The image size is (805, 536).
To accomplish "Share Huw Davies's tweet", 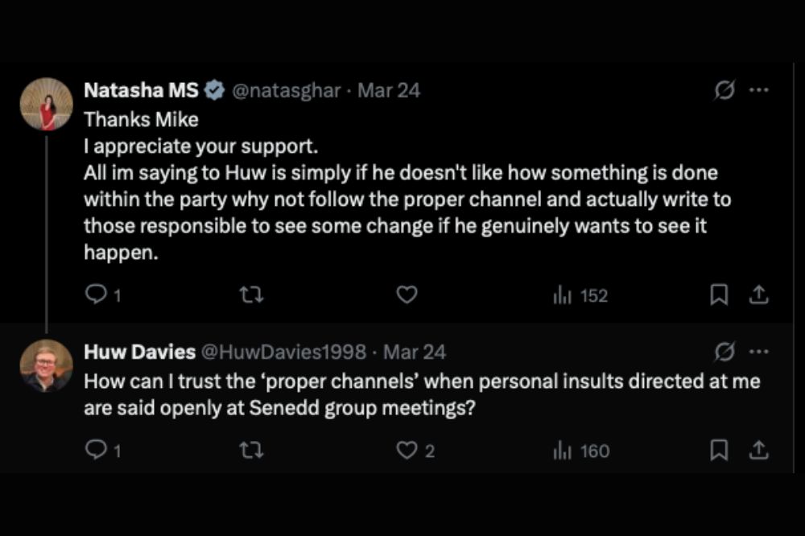I will click(x=758, y=451).
